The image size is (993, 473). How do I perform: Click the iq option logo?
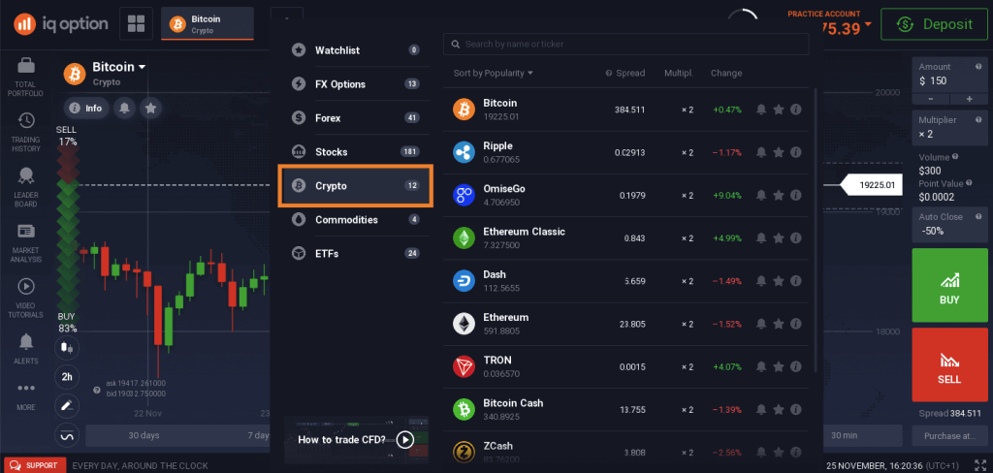pyautogui.click(x=61, y=24)
